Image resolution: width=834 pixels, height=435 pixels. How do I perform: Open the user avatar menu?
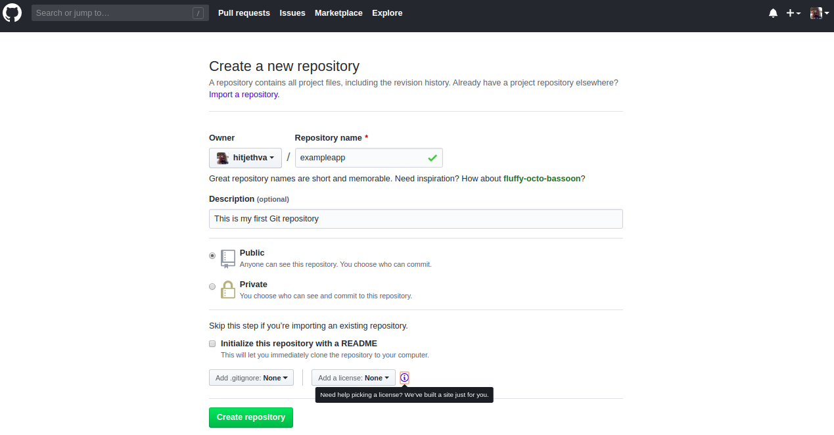click(x=819, y=13)
